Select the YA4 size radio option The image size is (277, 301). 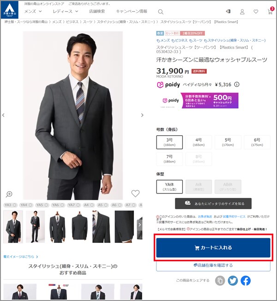click(25, 205)
